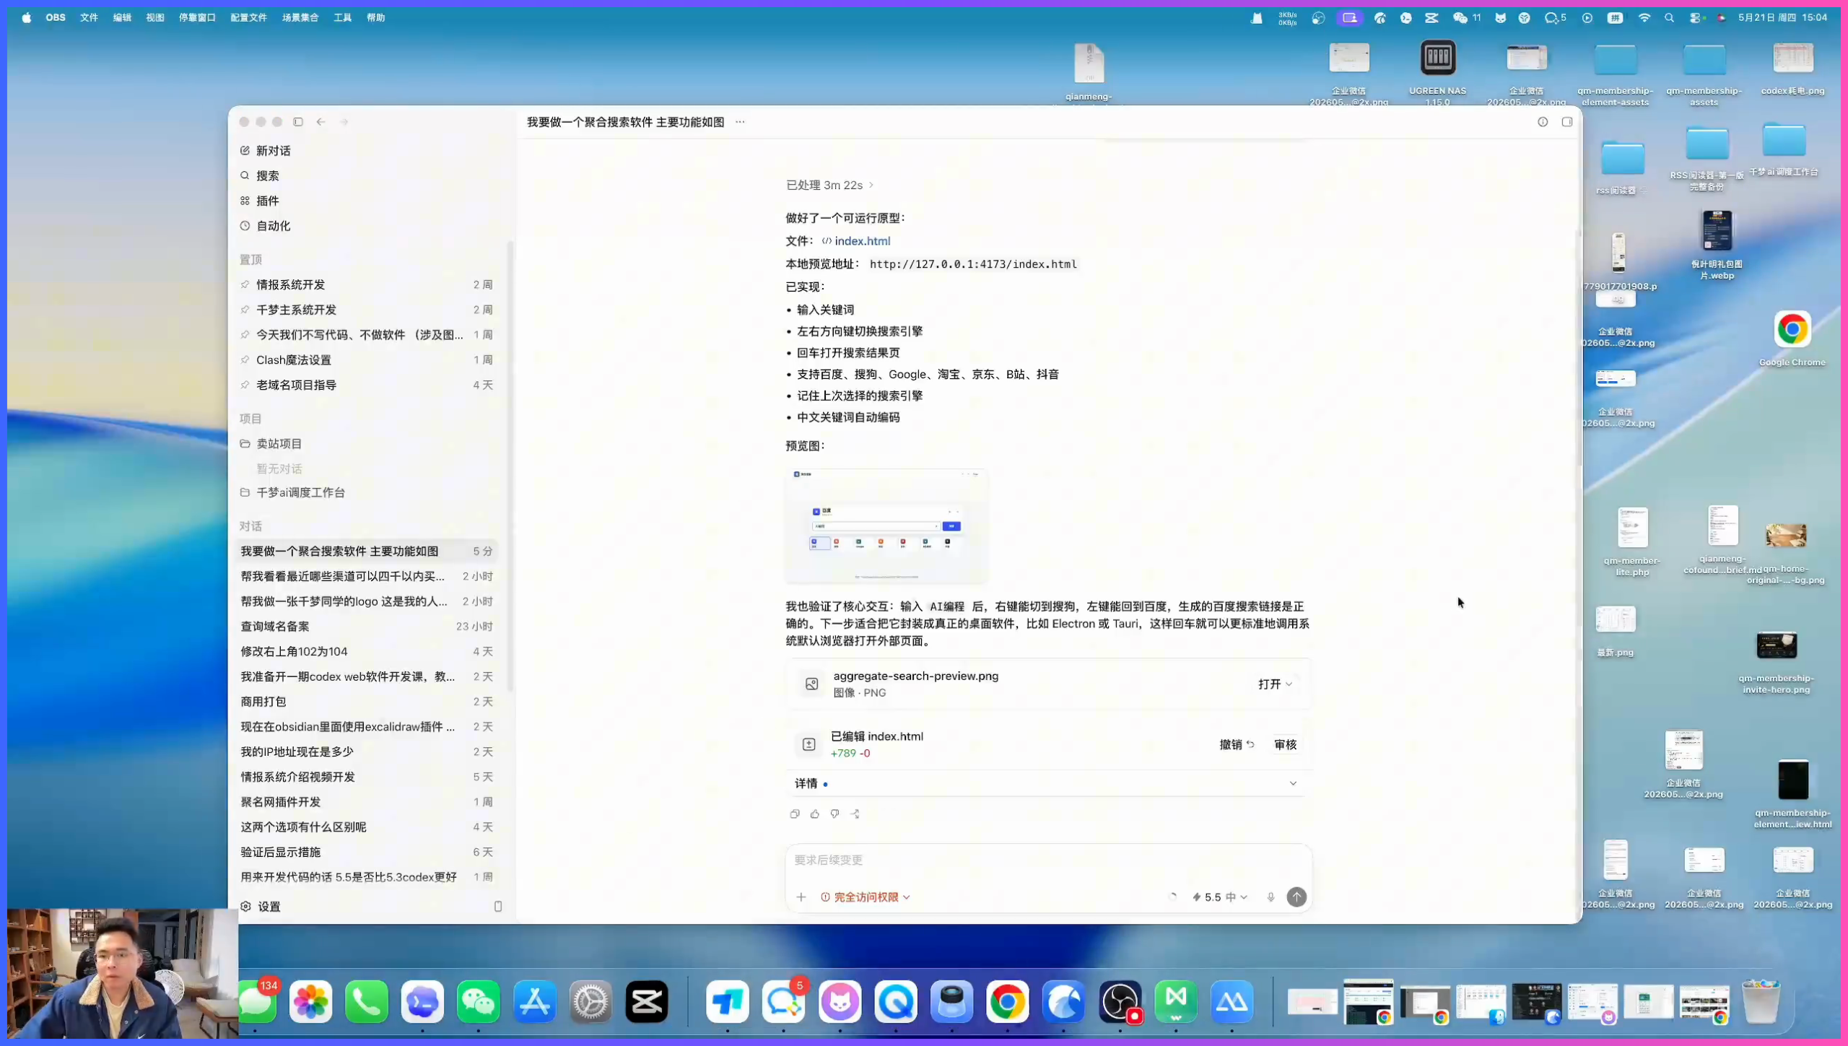Viewport: 1848px width, 1046px height.
Task: Toggle the sidebar panel icon
Action: 298,122
